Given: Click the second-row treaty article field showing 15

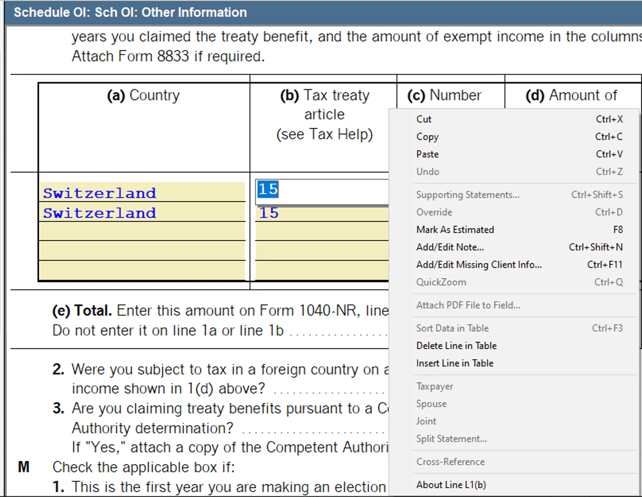Looking at the screenshot, I should pyautogui.click(x=322, y=214).
